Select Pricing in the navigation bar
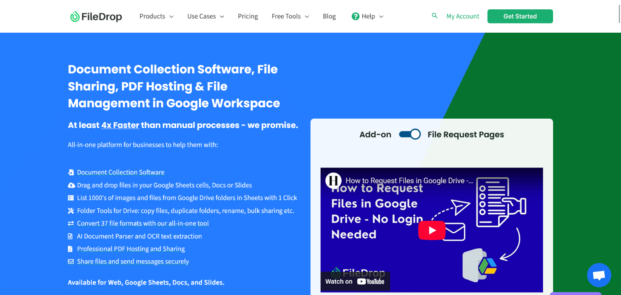This screenshot has height=295, width=621. [x=248, y=16]
